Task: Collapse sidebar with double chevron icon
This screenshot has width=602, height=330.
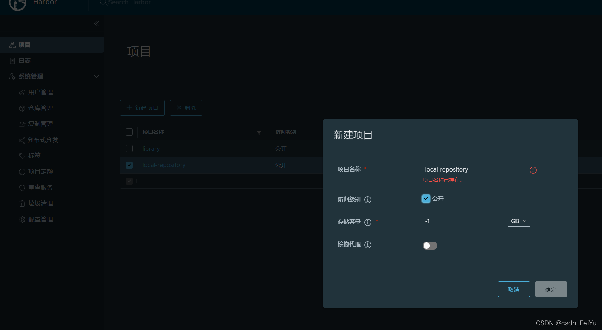Action: (96, 23)
